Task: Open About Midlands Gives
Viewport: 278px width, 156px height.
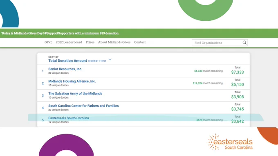Action: [x=114, y=42]
